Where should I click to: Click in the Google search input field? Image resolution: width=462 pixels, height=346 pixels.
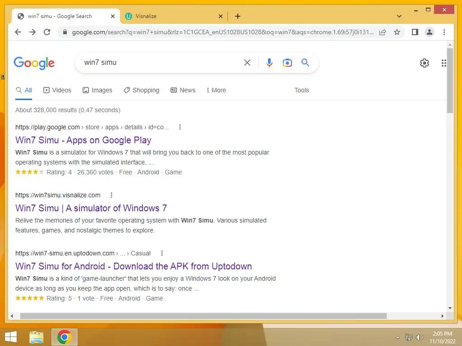click(x=161, y=62)
